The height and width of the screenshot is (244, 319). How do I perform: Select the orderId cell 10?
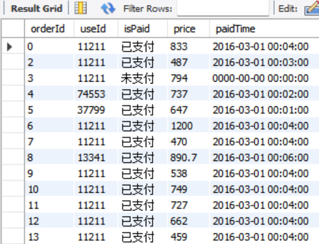(x=49, y=189)
